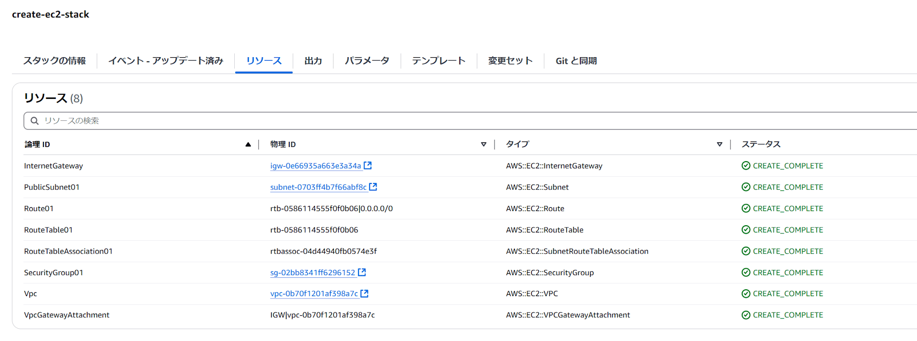Open igw-0e66935a663e3a34a link
The image size is (917, 341).
[x=315, y=166]
